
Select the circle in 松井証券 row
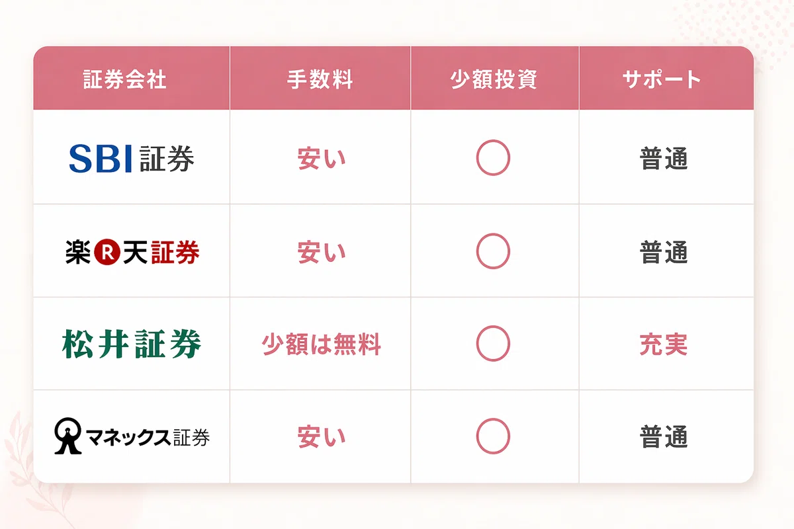point(493,345)
